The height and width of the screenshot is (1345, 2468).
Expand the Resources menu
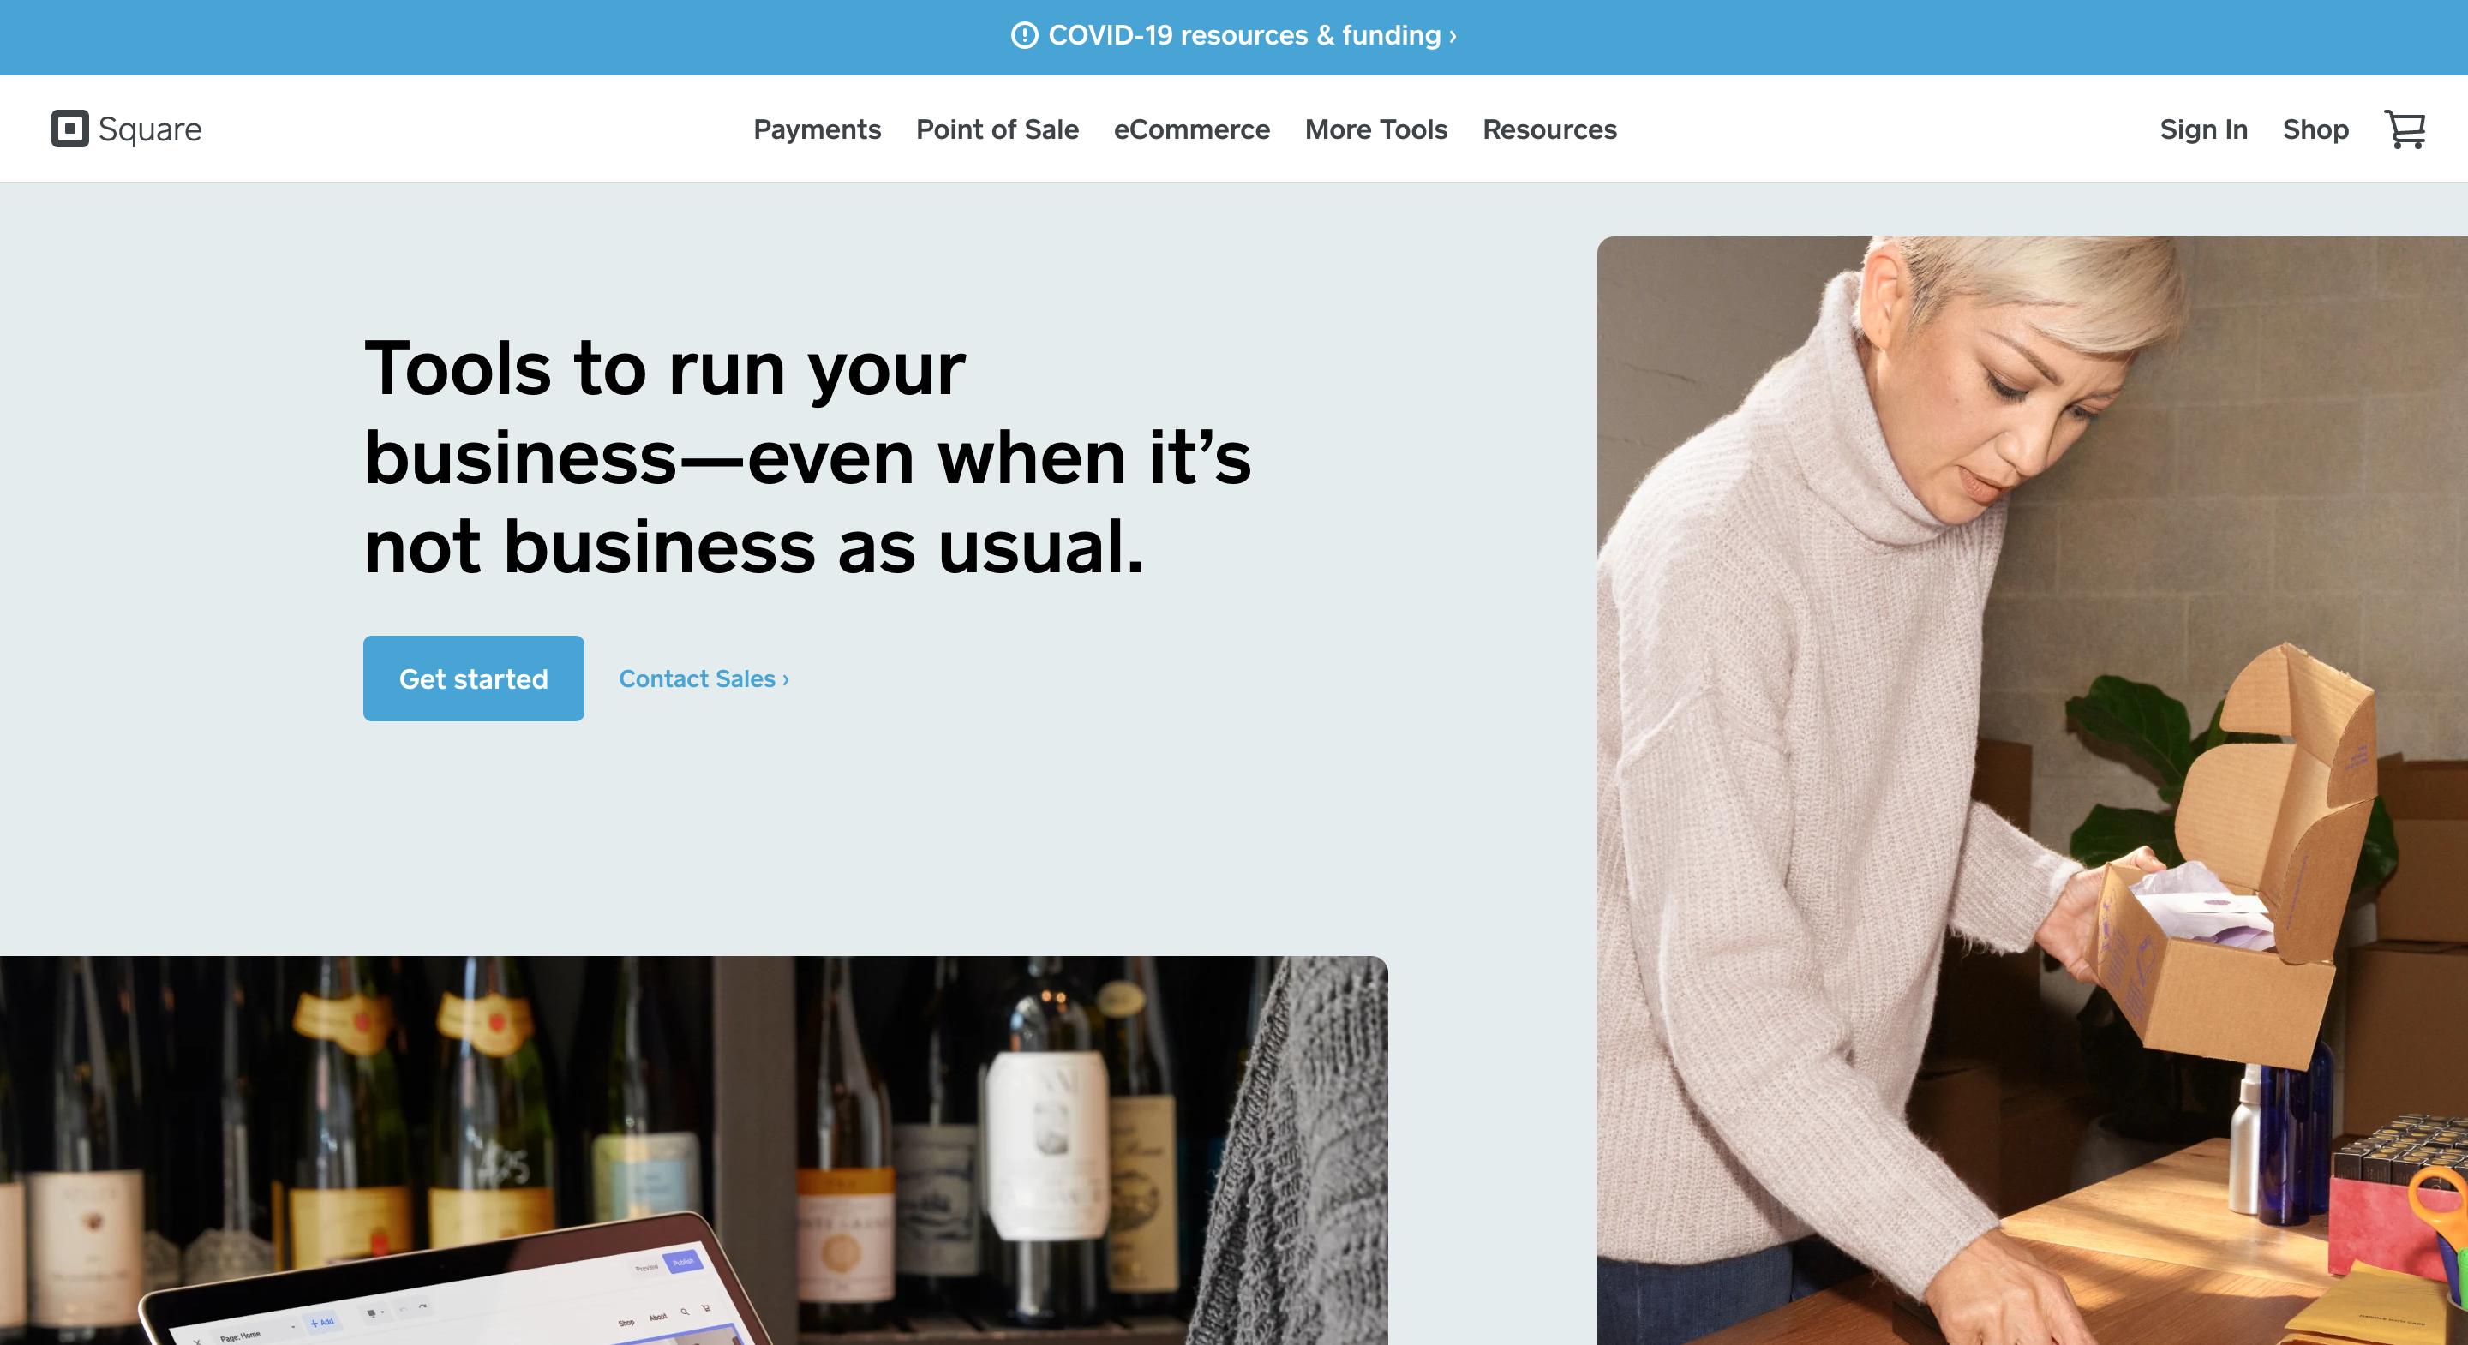point(1549,129)
